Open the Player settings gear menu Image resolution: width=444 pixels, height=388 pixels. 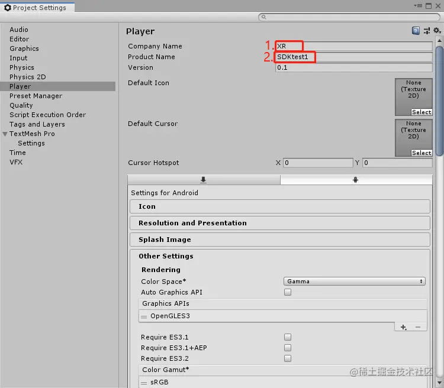coord(437,30)
